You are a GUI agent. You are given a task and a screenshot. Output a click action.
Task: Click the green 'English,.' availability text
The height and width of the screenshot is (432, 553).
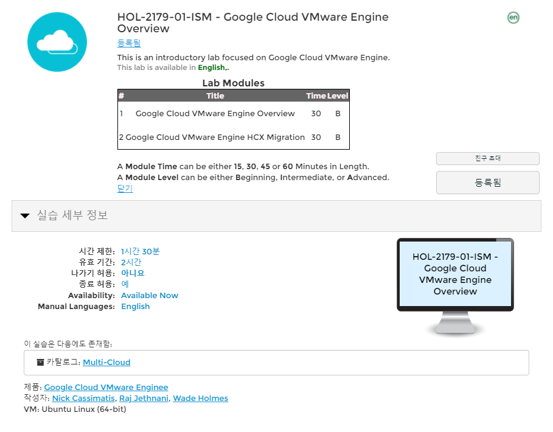click(214, 68)
